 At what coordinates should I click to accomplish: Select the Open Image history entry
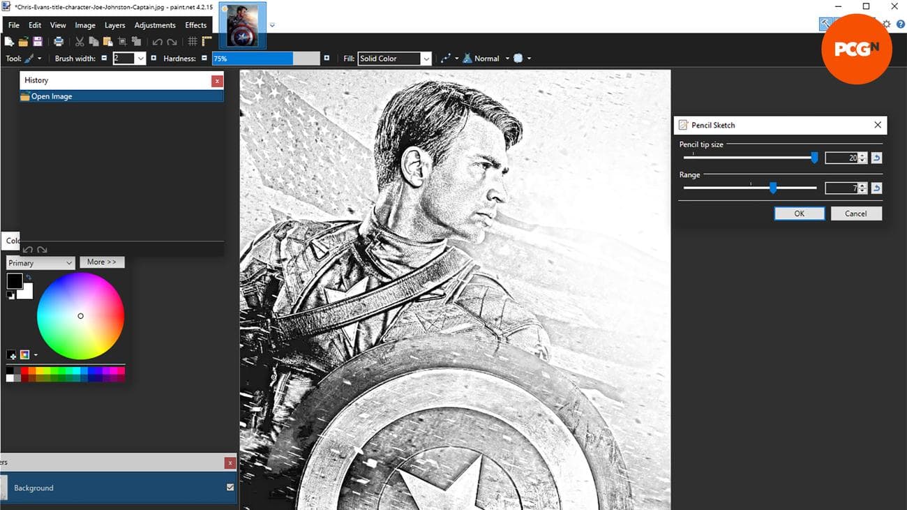(52, 96)
